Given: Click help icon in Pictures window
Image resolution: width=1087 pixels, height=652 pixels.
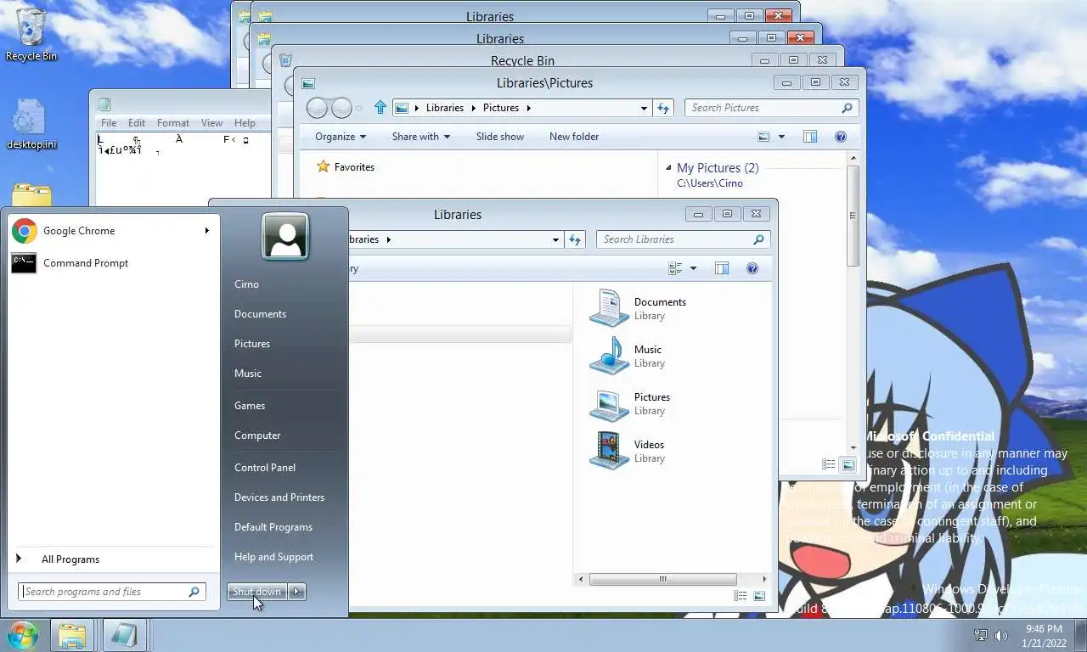Looking at the screenshot, I should click(x=841, y=137).
